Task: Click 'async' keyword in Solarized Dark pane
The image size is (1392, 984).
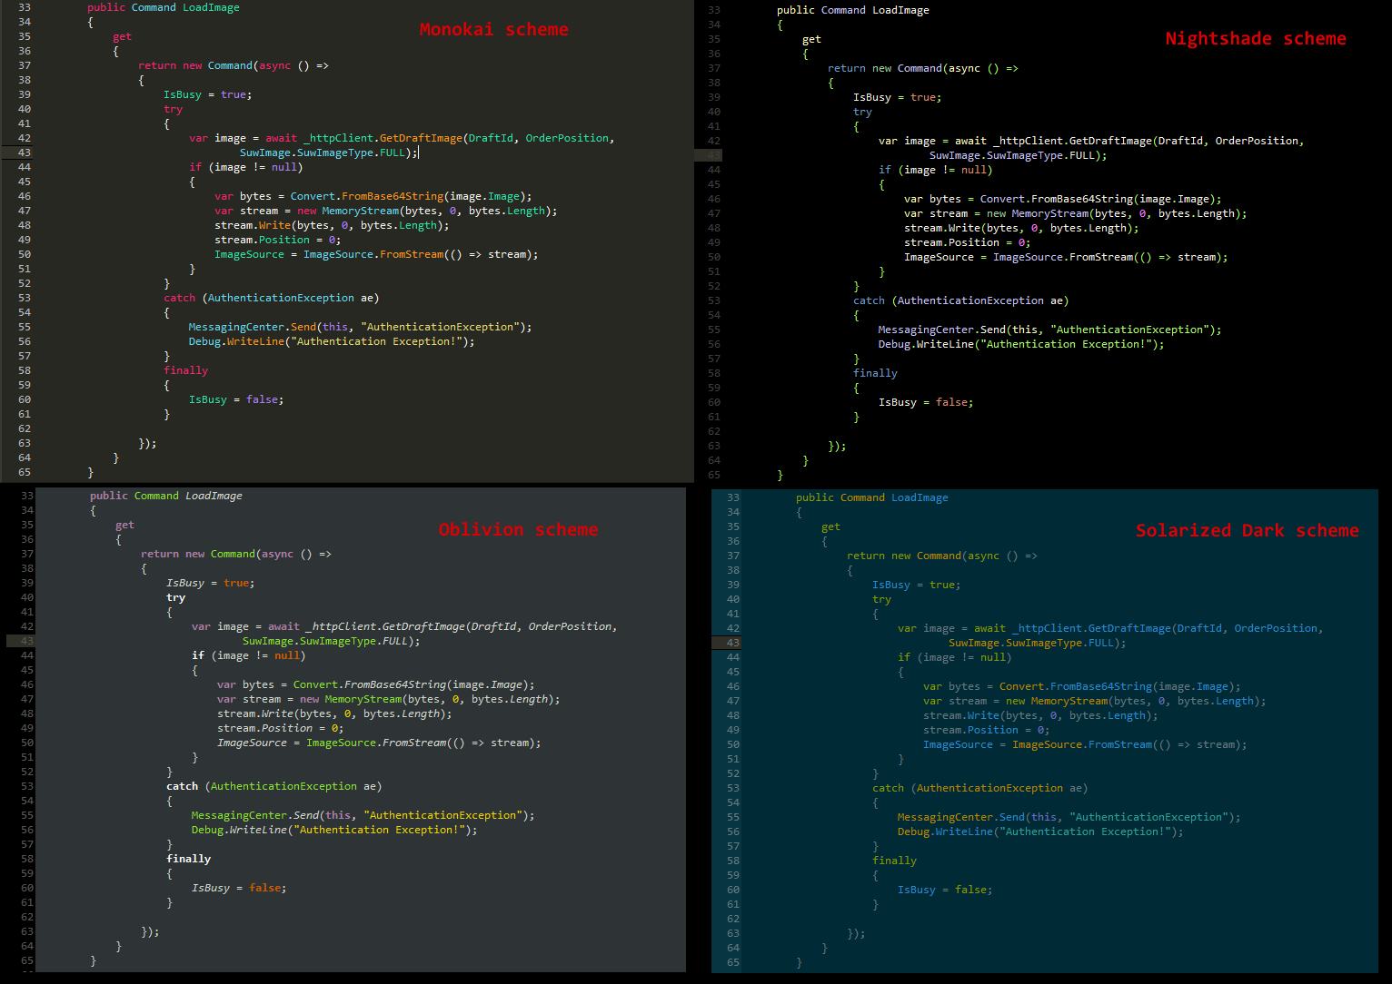Action: tap(983, 556)
